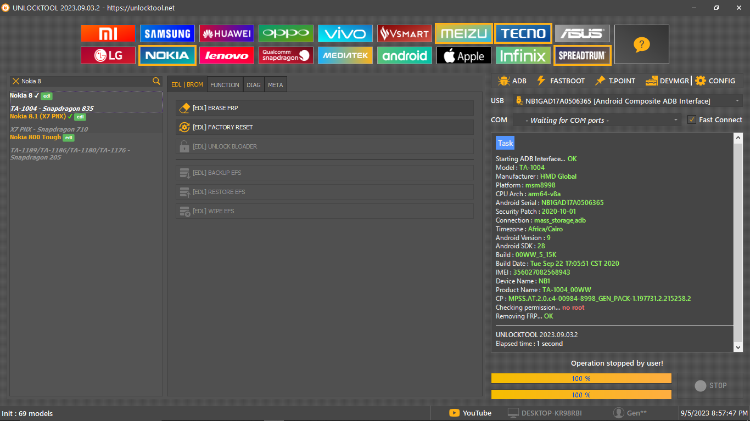Image resolution: width=750 pixels, height=421 pixels.
Task: Open the question mark help tile
Action: pos(641,44)
